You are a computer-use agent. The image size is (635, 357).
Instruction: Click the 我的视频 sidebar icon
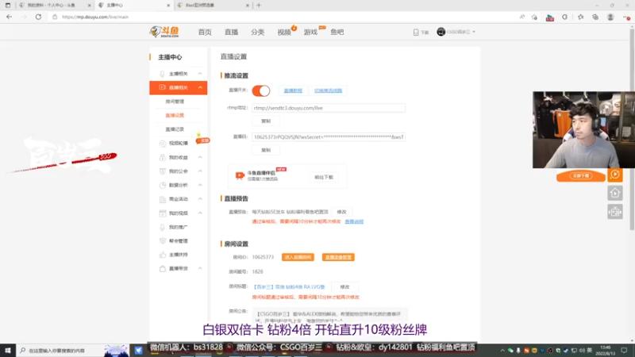click(163, 213)
